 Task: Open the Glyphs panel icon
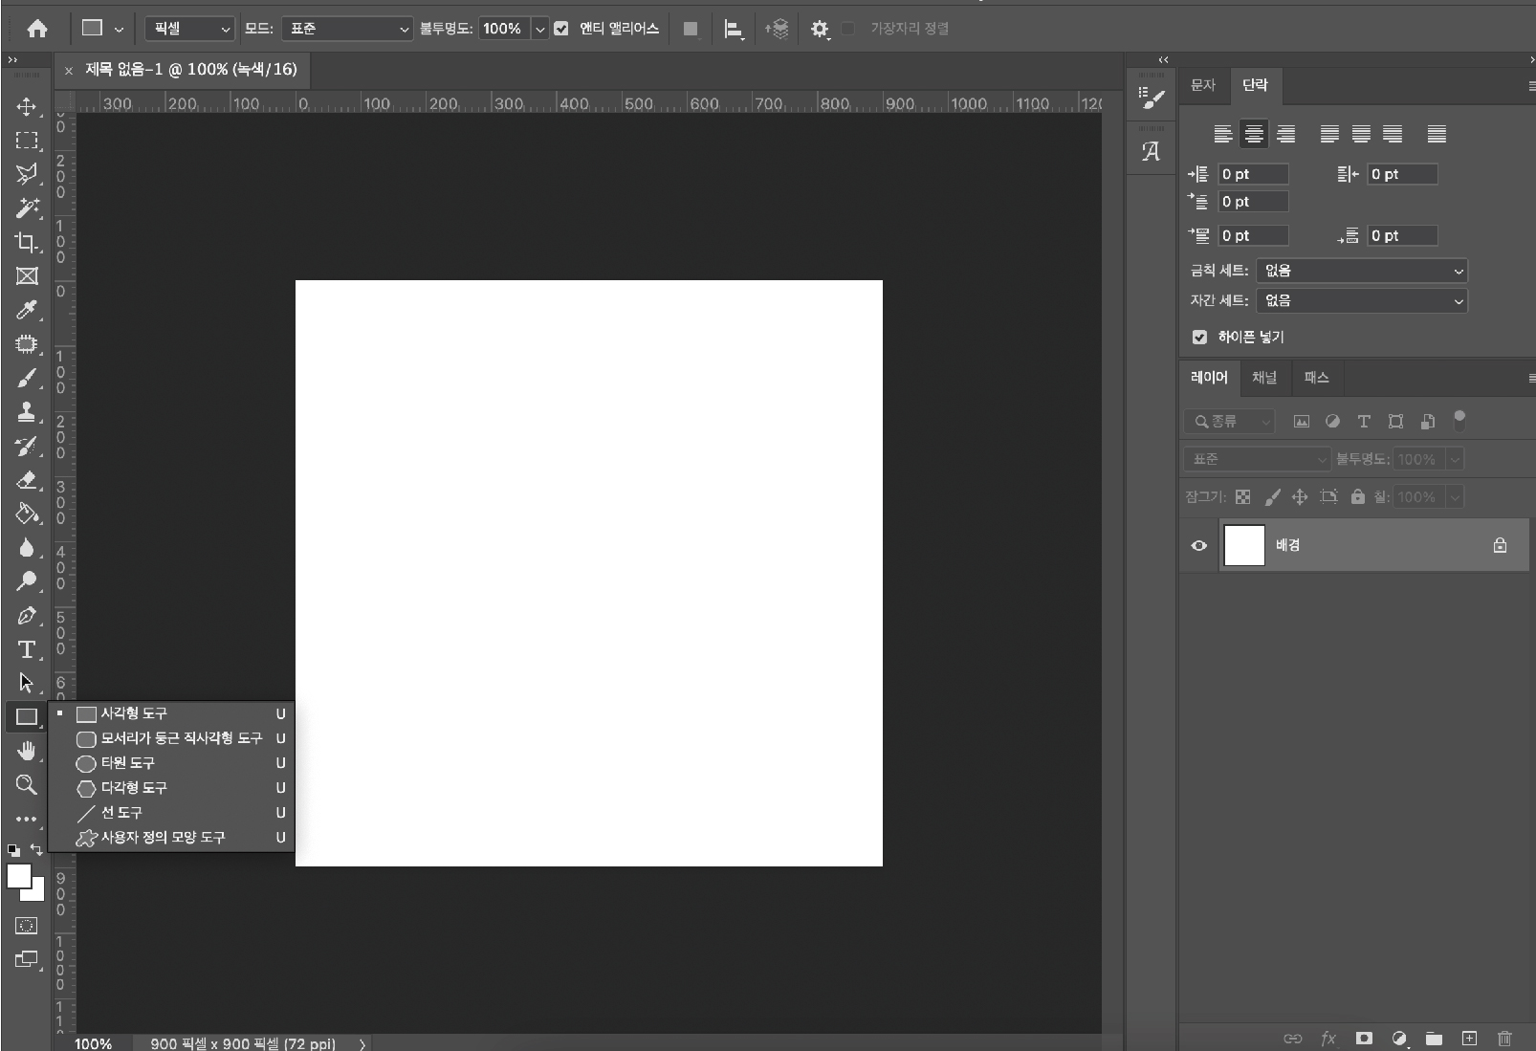(x=1152, y=151)
